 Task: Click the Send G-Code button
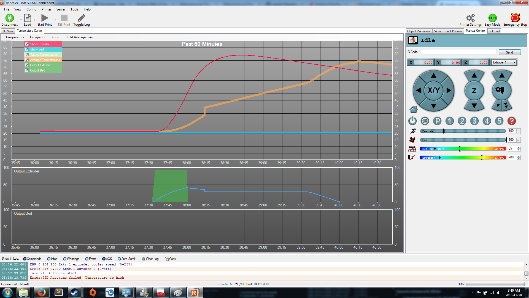coord(509,52)
